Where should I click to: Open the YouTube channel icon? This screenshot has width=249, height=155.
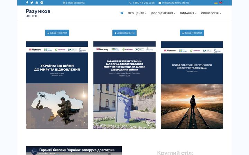click(x=37, y=3)
